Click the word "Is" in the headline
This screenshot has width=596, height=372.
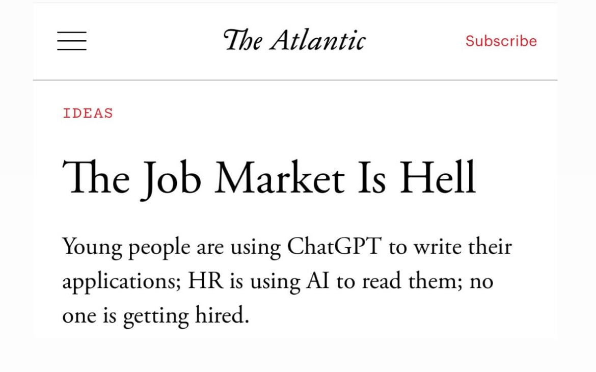coord(371,178)
